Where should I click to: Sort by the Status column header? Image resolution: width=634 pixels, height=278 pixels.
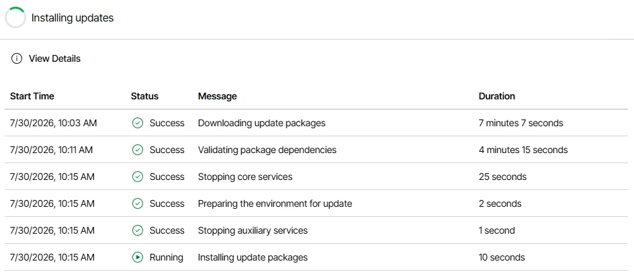pos(145,96)
